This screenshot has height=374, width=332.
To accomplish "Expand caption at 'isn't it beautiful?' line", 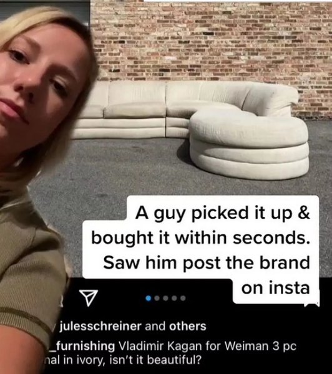I will pos(155,360).
